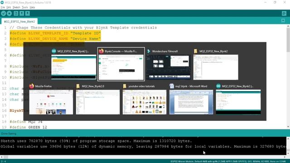
Task: Open the Serial Monitor magnifier icon
Action: (x=284, y=13)
